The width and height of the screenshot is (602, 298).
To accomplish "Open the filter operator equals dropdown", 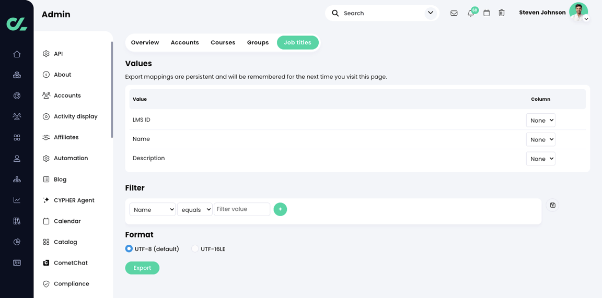I will [194, 209].
